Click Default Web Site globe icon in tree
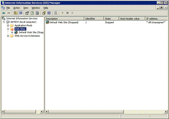169x119 pixels. [16, 33]
